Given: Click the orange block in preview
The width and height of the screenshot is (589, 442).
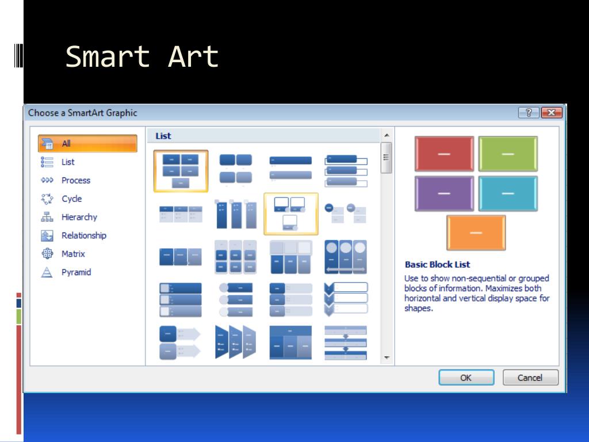Looking at the screenshot, I should [x=476, y=233].
